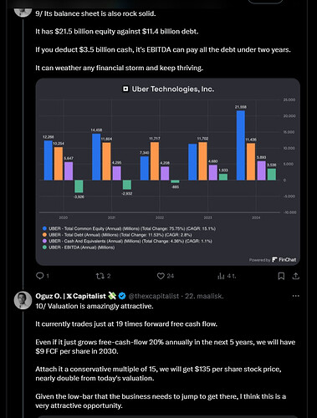Enlarge the Uber Technologies chart image
This screenshot has height=418, width=317.
pyautogui.click(x=168, y=171)
